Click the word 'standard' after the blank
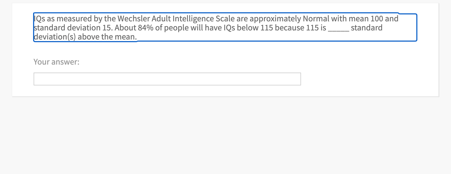 point(367,28)
